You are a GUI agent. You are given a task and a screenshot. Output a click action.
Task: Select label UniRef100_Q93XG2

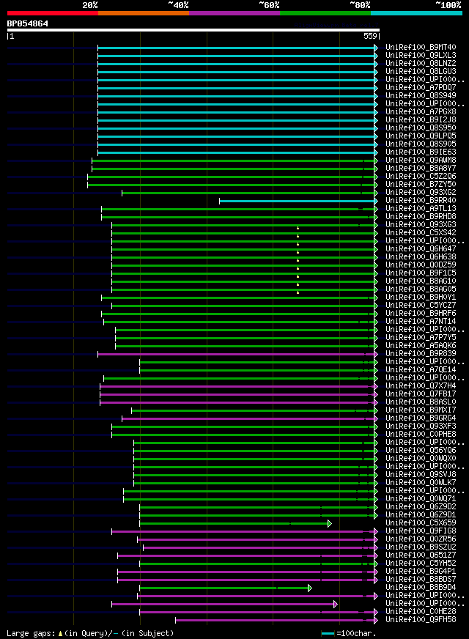coord(421,192)
